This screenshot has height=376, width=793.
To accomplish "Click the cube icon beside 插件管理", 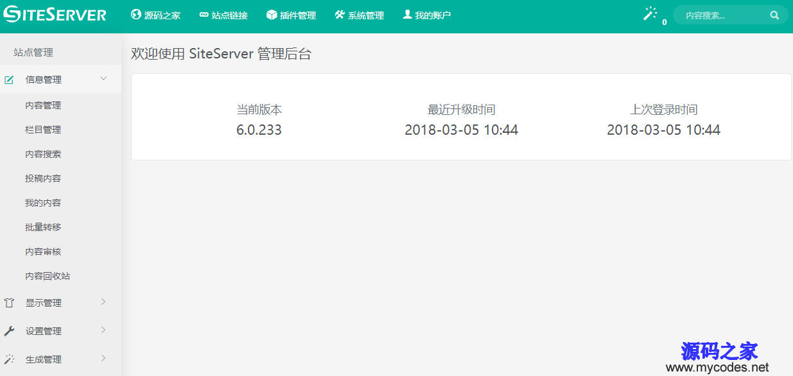I will (x=272, y=14).
